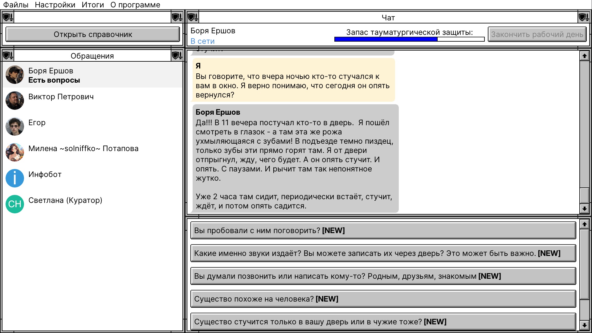Click Виктор Петрович's avatar

(15, 101)
